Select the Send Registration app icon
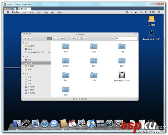The width and height of the screenshot is (168, 135). click(x=122, y=75)
